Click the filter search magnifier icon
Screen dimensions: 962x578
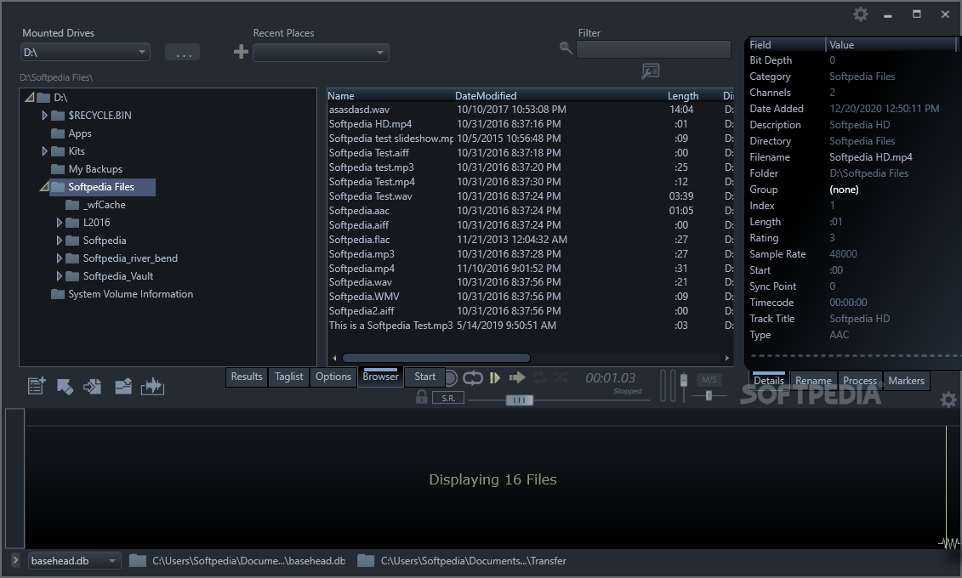(x=566, y=48)
